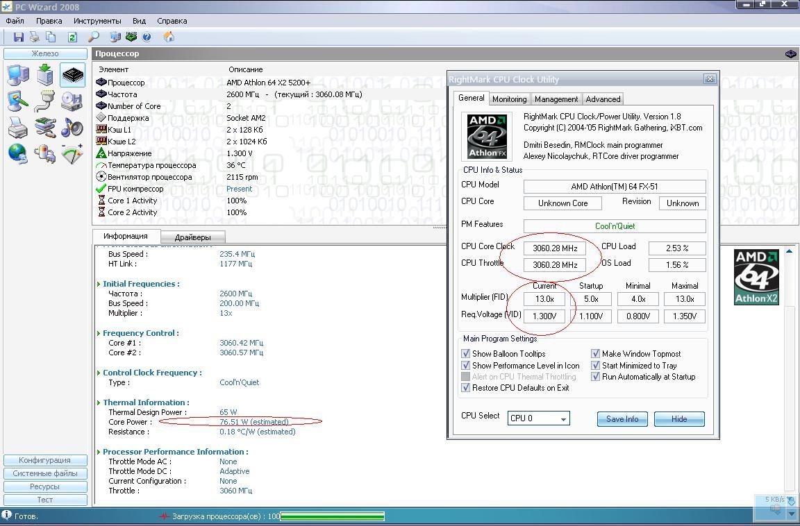Open the Monitoring tab in RightMark
The width and height of the screenshot is (800, 526).
point(509,99)
